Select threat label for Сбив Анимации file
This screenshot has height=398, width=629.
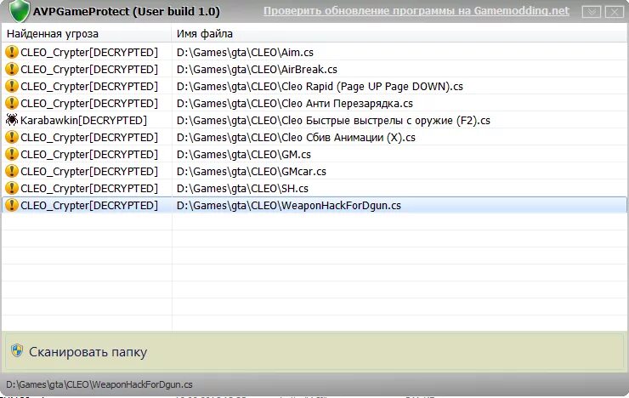(89, 138)
